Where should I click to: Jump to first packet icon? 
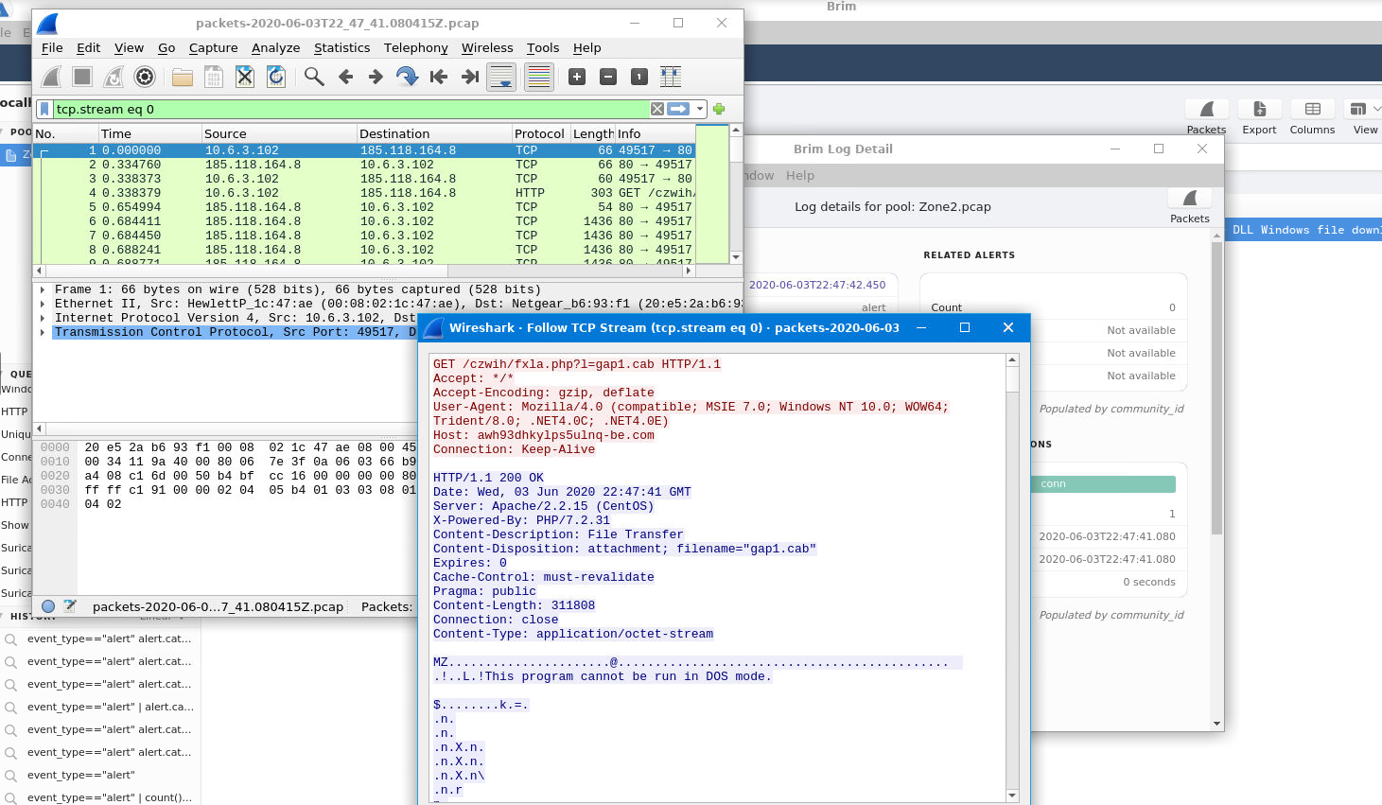point(438,78)
